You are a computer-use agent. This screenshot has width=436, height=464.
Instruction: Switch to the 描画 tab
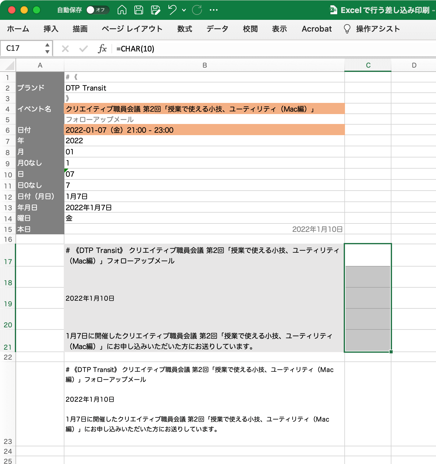[80, 29]
